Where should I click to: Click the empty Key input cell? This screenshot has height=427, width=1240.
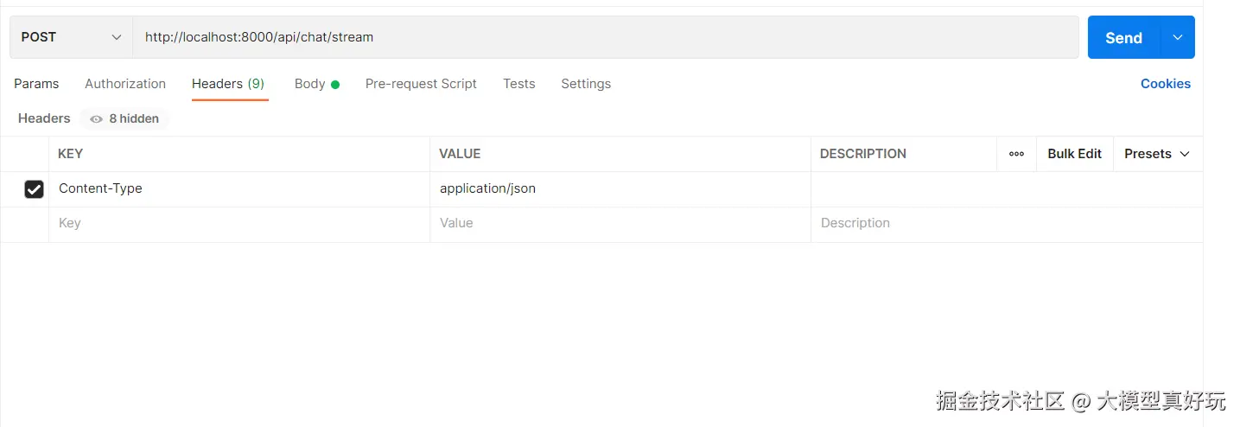238,223
